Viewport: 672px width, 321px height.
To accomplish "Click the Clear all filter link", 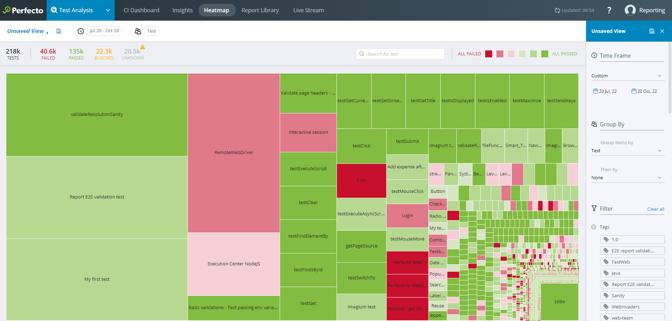I will [656, 209].
